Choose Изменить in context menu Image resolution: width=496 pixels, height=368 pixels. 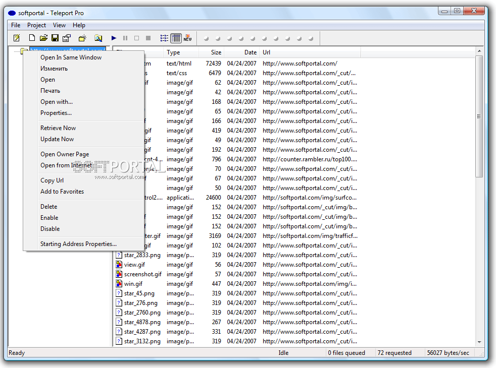[x=84, y=69]
